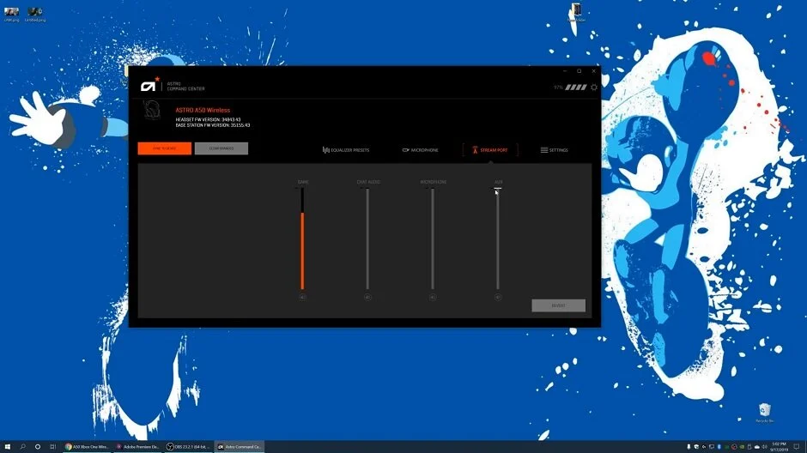
Task: Switch to the Microphone tab
Action: point(421,150)
